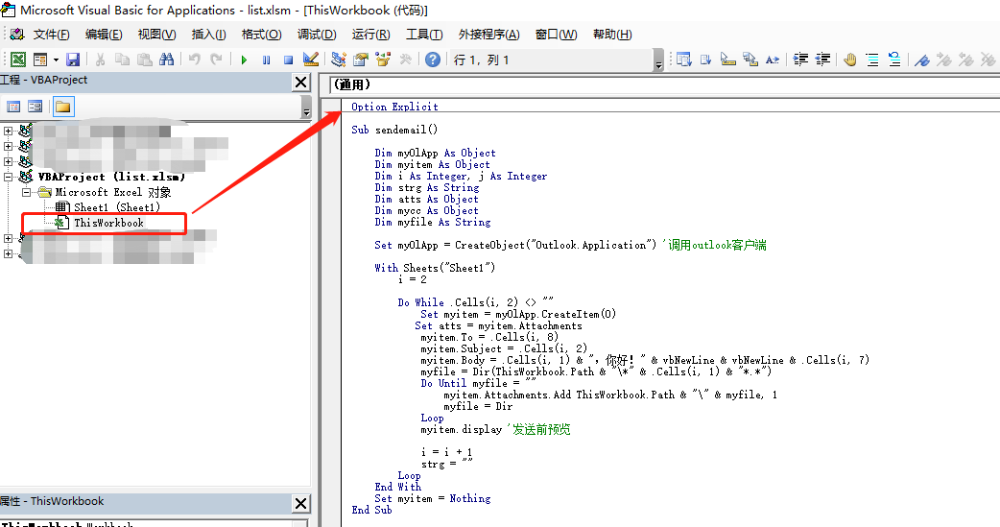Open the 帮助(H) menu
This screenshot has width=1000, height=527.
[612, 35]
